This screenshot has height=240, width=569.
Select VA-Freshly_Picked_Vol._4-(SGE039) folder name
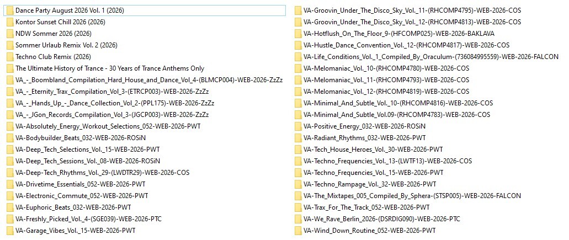[x=88, y=220]
